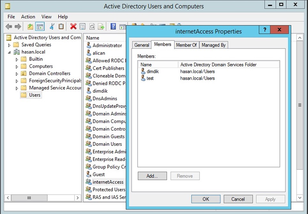The width and height of the screenshot is (308, 214).
Task: Click the group icon beside Allowed RODC
Action: tap(89, 60)
